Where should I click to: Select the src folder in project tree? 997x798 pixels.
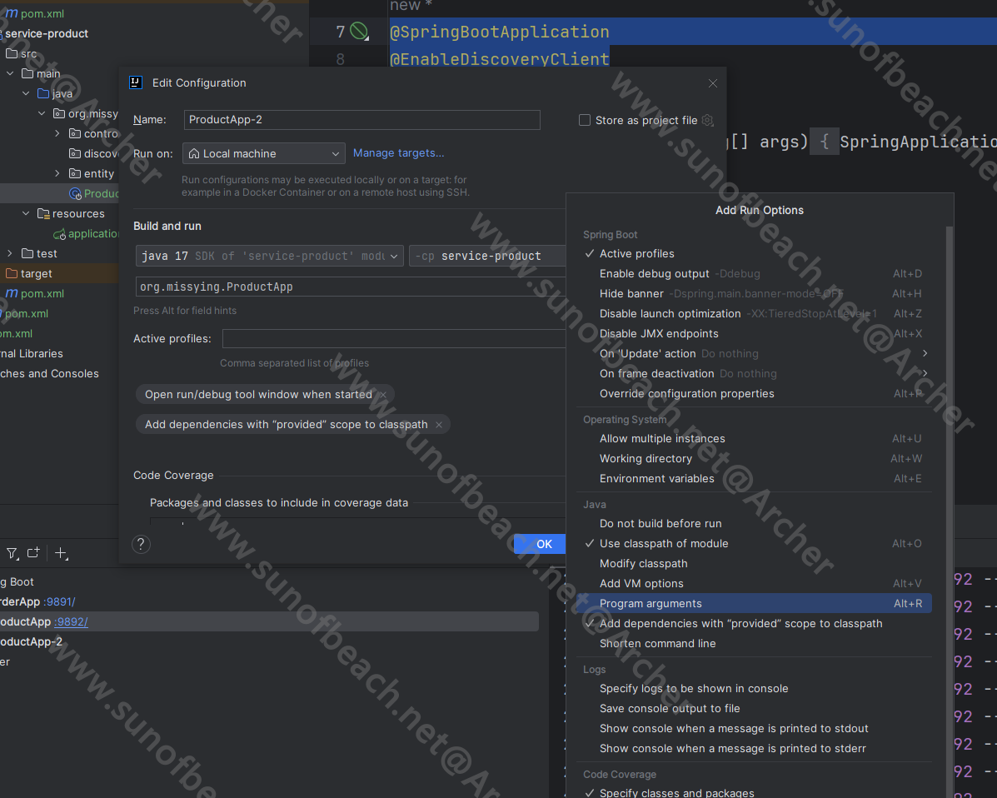click(x=22, y=53)
